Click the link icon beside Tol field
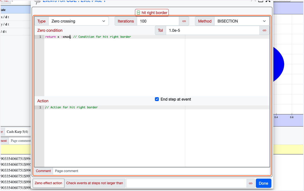This screenshot has width=304, height=191. coord(264,30)
